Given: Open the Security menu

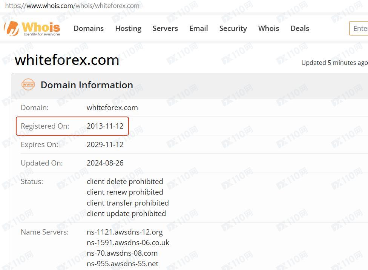Looking at the screenshot, I should coord(233,28).
